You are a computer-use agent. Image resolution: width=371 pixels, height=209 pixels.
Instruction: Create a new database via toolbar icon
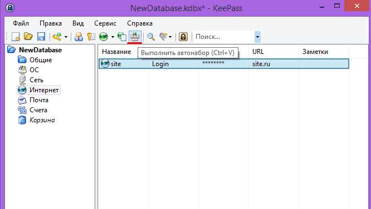pos(16,37)
